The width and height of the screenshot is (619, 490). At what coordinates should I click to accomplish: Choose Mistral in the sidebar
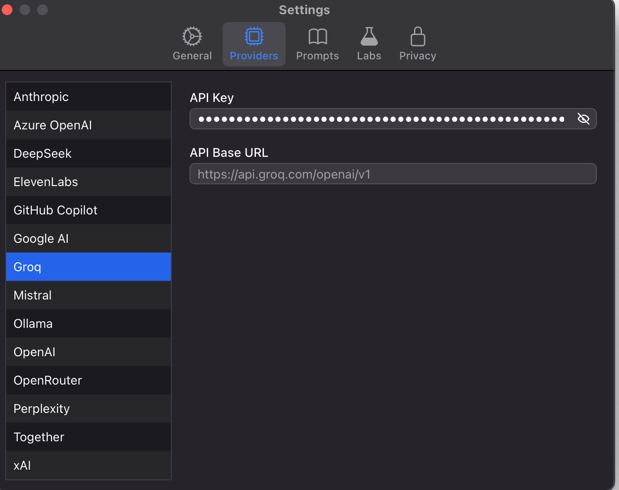point(89,295)
